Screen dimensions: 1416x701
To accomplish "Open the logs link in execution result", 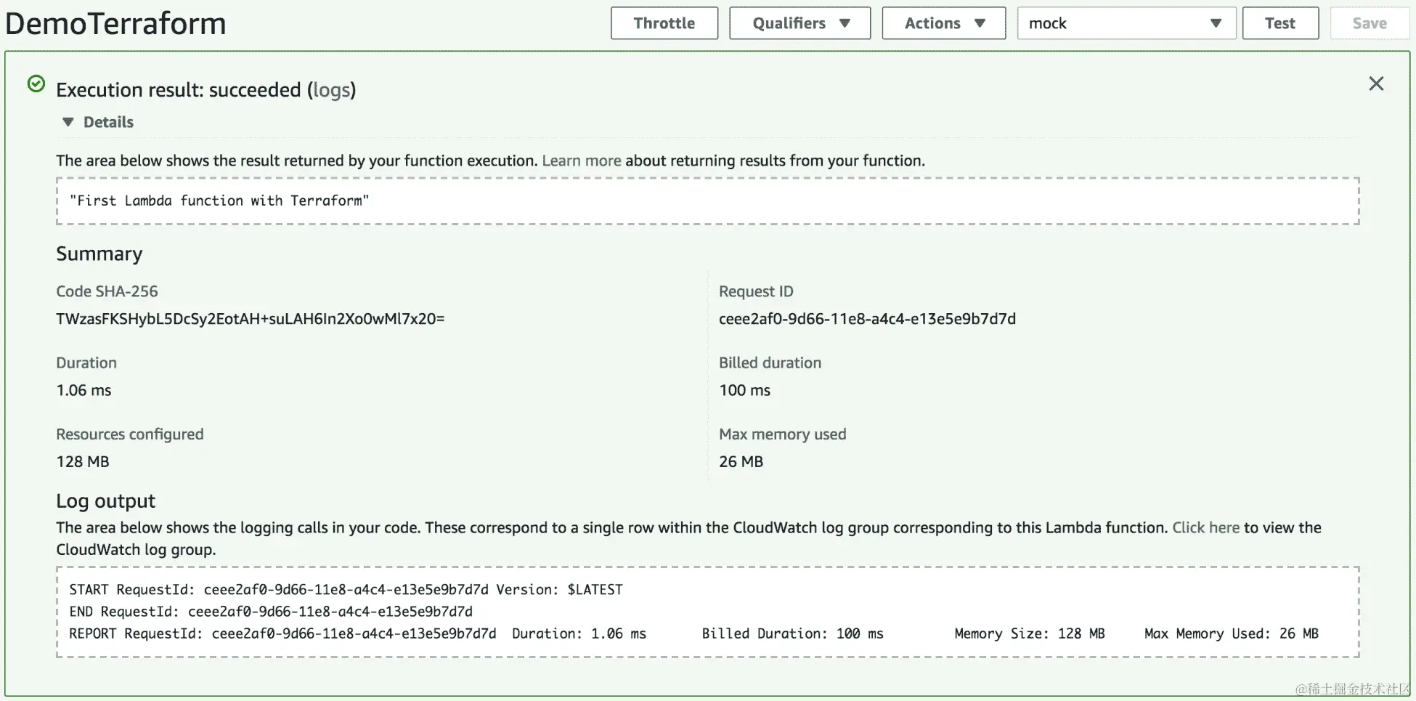I will coord(332,90).
